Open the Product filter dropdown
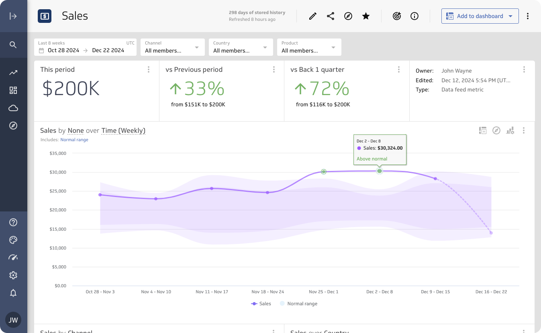The image size is (541, 333). [309, 47]
